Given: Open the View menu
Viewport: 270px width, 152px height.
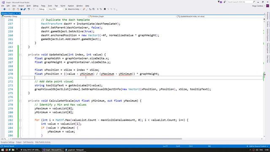Looking at the screenshot, I should tap(14, 6).
